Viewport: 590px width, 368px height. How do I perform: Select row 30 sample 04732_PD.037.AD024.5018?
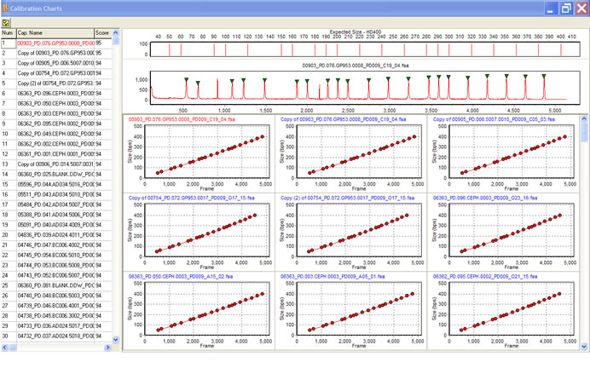[56, 336]
